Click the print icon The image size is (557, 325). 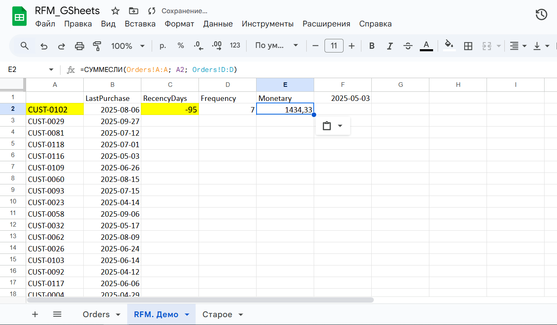coord(79,46)
